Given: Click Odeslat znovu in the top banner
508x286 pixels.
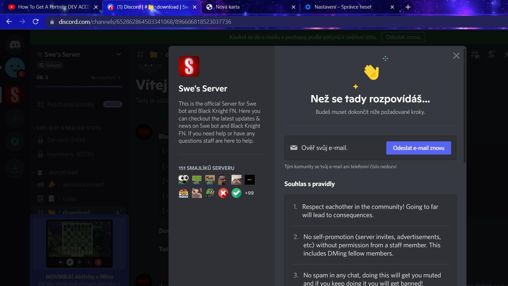Looking at the screenshot, I should tap(403, 37).
